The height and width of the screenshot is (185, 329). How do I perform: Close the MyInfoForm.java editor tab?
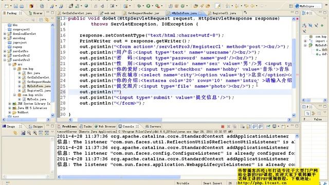[200, 13]
